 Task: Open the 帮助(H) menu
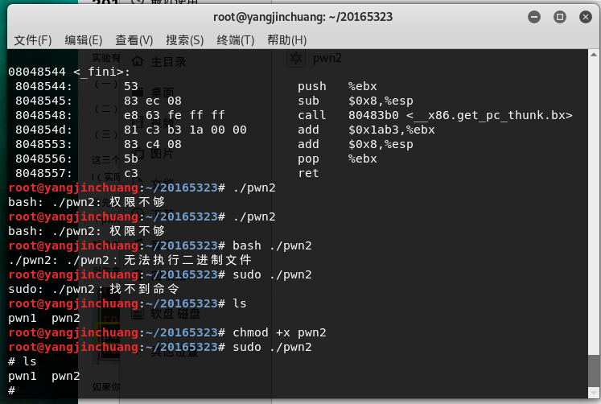pos(286,40)
